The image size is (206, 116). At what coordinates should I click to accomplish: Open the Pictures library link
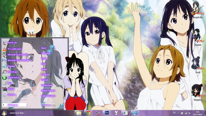(x=44, y=59)
